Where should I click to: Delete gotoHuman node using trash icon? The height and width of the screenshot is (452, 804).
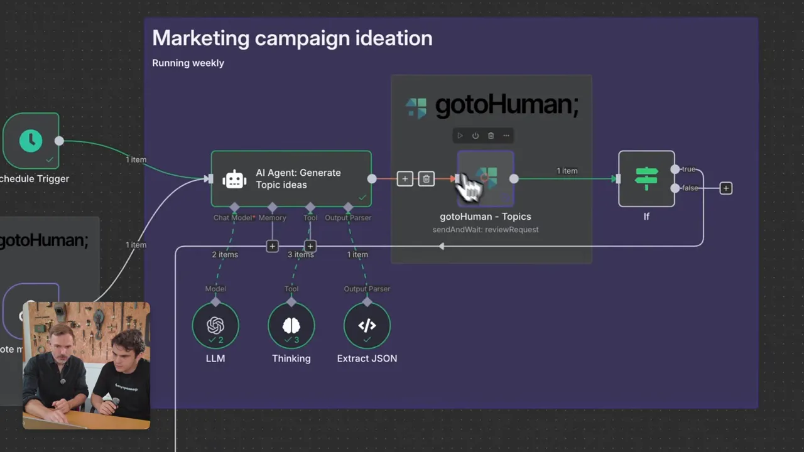pyautogui.click(x=491, y=136)
